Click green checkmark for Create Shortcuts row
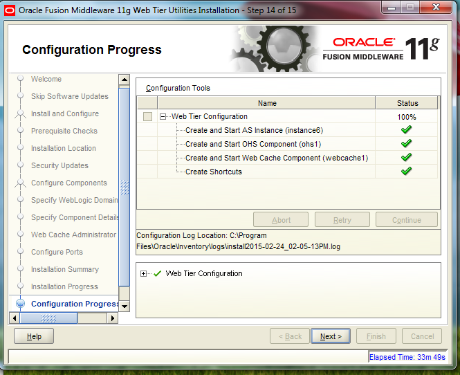 click(x=406, y=171)
